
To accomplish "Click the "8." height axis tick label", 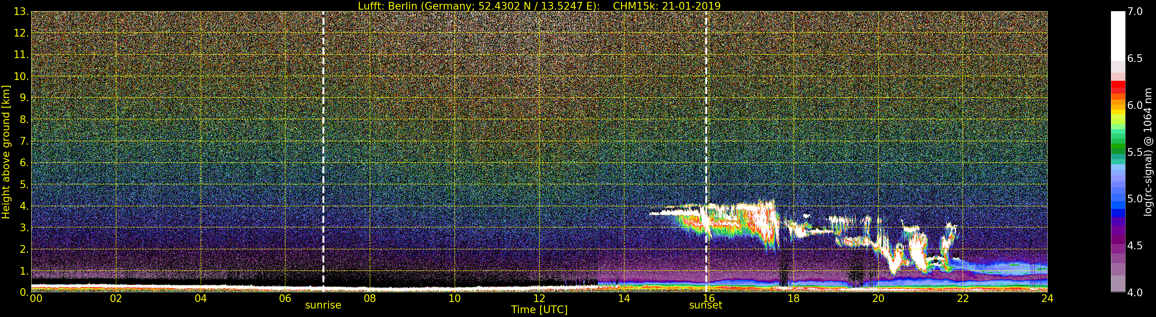I will [24, 119].
